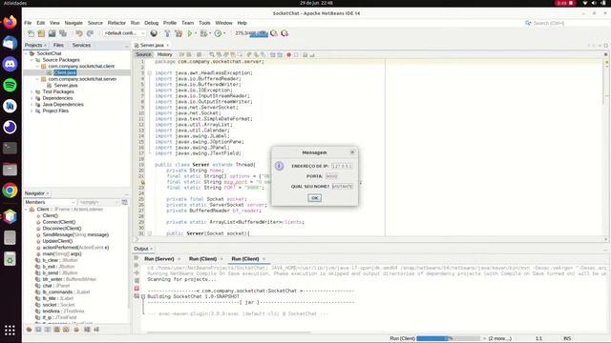The image size is (611, 343).
Task: Click the (2 more...) status link
Action: 500,338
